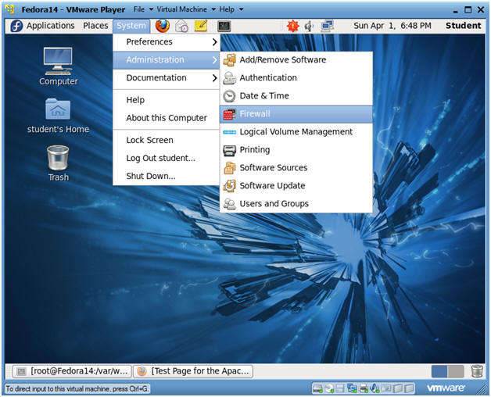
Task: Click the terminal launcher icon in panel
Action: coord(224,26)
